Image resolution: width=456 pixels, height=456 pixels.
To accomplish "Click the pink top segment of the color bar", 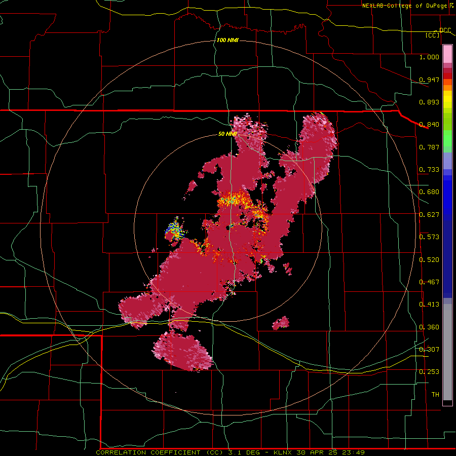I will (x=447, y=54).
